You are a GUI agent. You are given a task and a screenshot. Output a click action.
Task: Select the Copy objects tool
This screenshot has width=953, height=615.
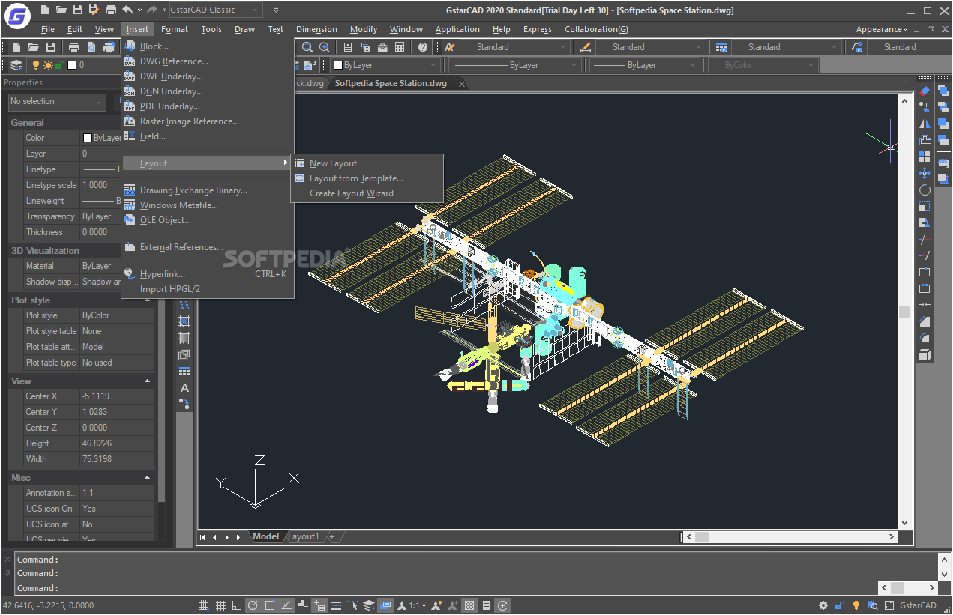point(925,107)
